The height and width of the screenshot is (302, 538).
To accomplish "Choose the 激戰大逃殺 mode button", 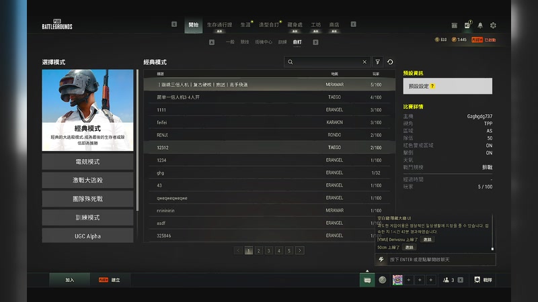I will coord(87,180).
